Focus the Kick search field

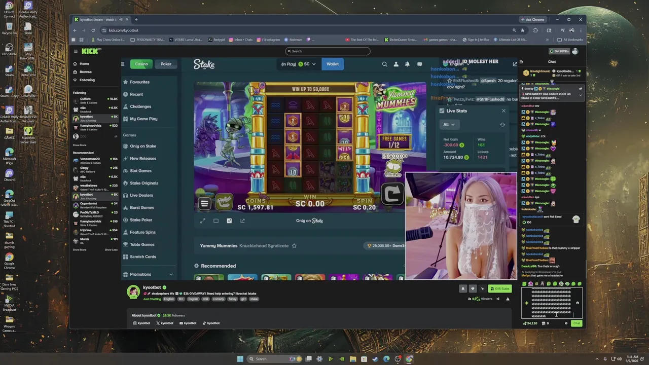pos(328,51)
